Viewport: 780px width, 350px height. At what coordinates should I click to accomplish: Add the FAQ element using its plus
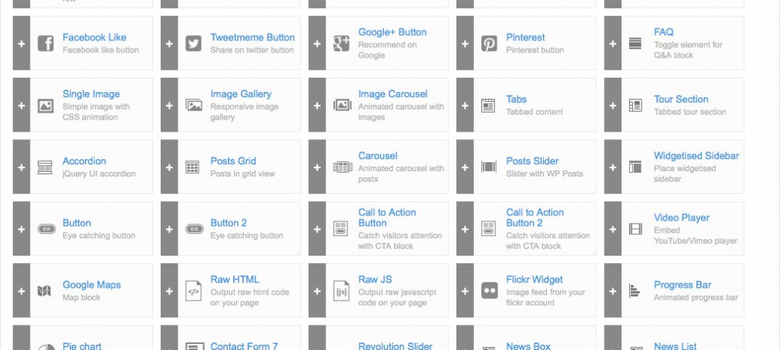pos(613,43)
